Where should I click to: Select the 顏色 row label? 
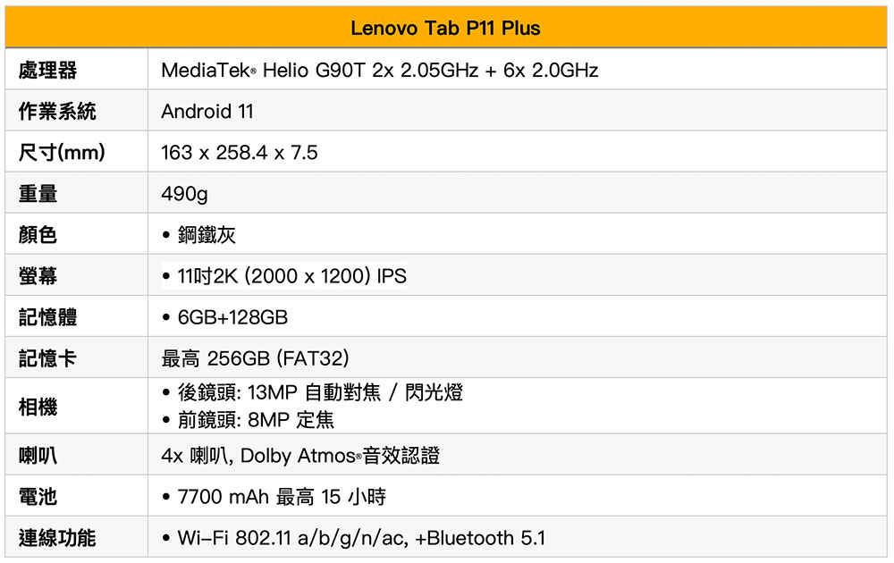(38, 235)
